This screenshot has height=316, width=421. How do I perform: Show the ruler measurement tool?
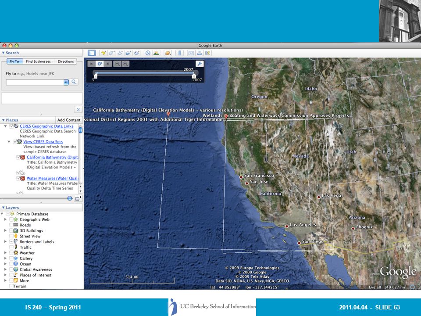[x=179, y=53]
